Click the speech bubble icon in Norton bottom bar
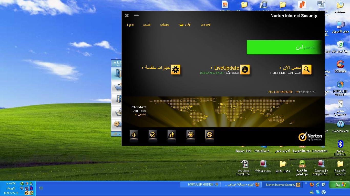Screen dimensions: 350x196 click(x=191, y=134)
